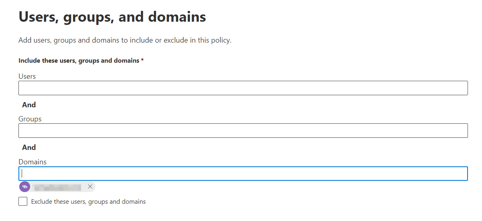The height and width of the screenshot is (221, 482).
Task: Click the purple domain link icon on the chip
Action: [x=25, y=187]
